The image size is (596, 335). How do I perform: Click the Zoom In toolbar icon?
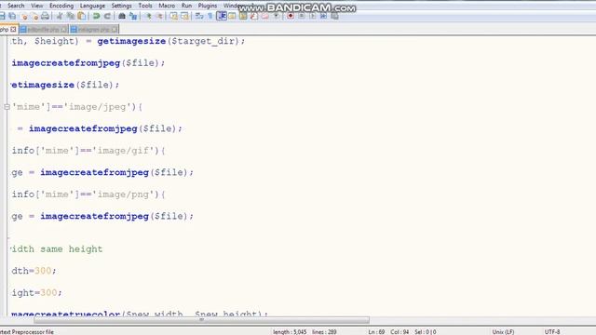(149, 16)
